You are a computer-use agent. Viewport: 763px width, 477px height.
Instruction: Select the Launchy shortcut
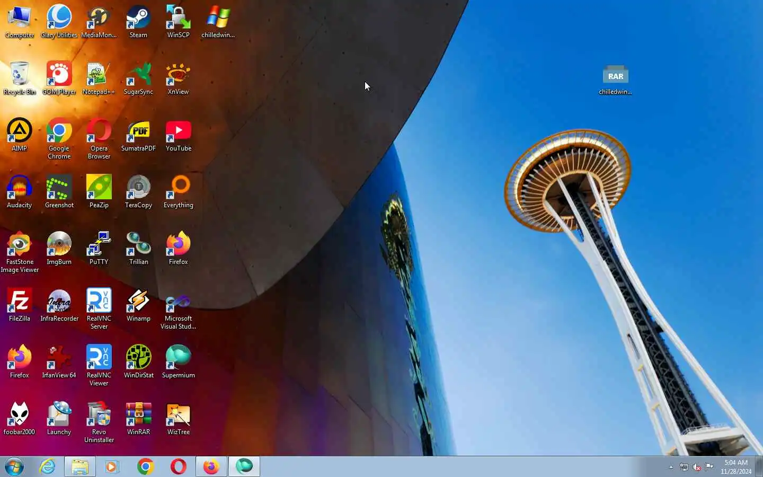pyautogui.click(x=59, y=418)
